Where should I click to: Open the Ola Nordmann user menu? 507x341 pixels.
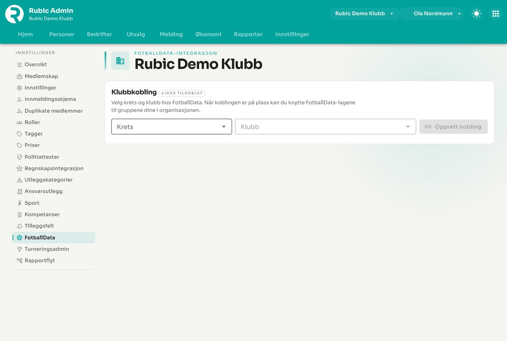(x=432, y=14)
